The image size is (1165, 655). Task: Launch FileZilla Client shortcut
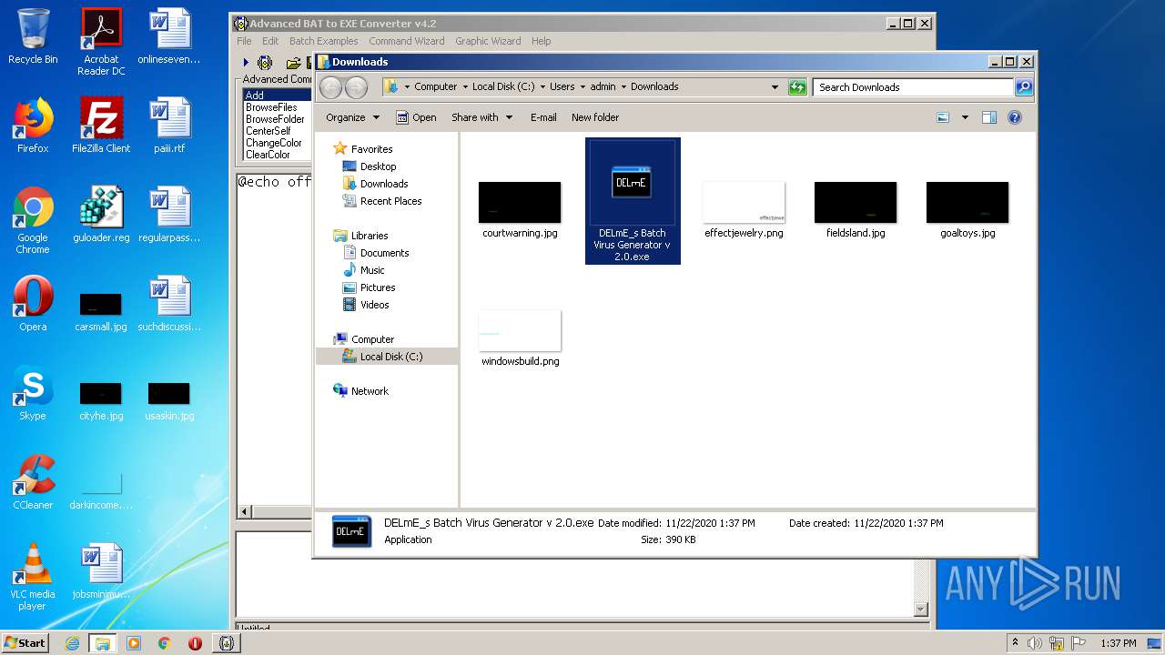click(x=101, y=125)
